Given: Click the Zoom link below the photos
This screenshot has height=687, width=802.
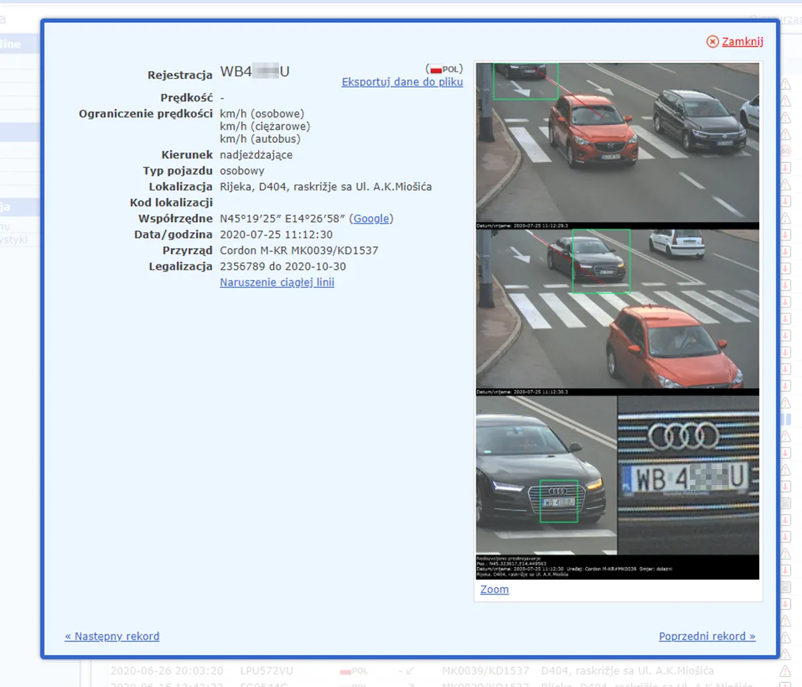Looking at the screenshot, I should [x=494, y=589].
